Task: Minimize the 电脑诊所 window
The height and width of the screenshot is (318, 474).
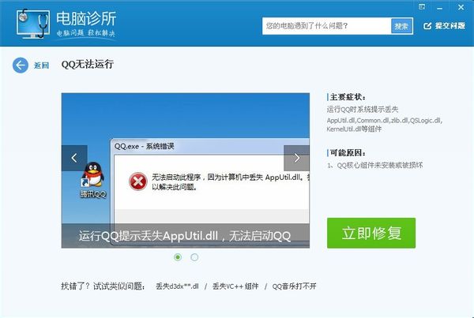Action: pyautogui.click(x=440, y=8)
